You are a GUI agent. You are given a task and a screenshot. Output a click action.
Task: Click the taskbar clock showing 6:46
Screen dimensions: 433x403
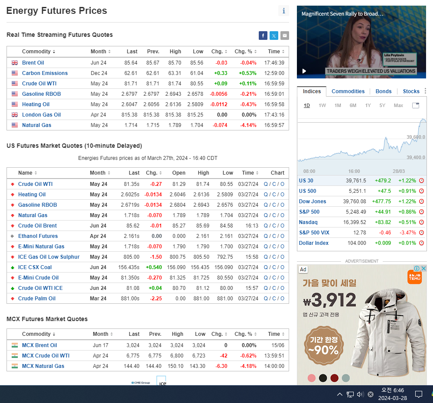(x=392, y=394)
